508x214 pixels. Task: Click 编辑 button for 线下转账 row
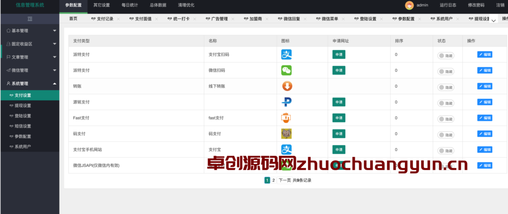(485, 86)
